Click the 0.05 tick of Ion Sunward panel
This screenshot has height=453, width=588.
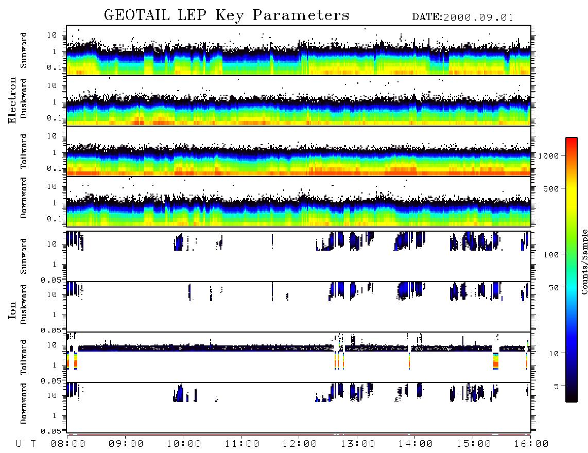pyautogui.click(x=51, y=280)
